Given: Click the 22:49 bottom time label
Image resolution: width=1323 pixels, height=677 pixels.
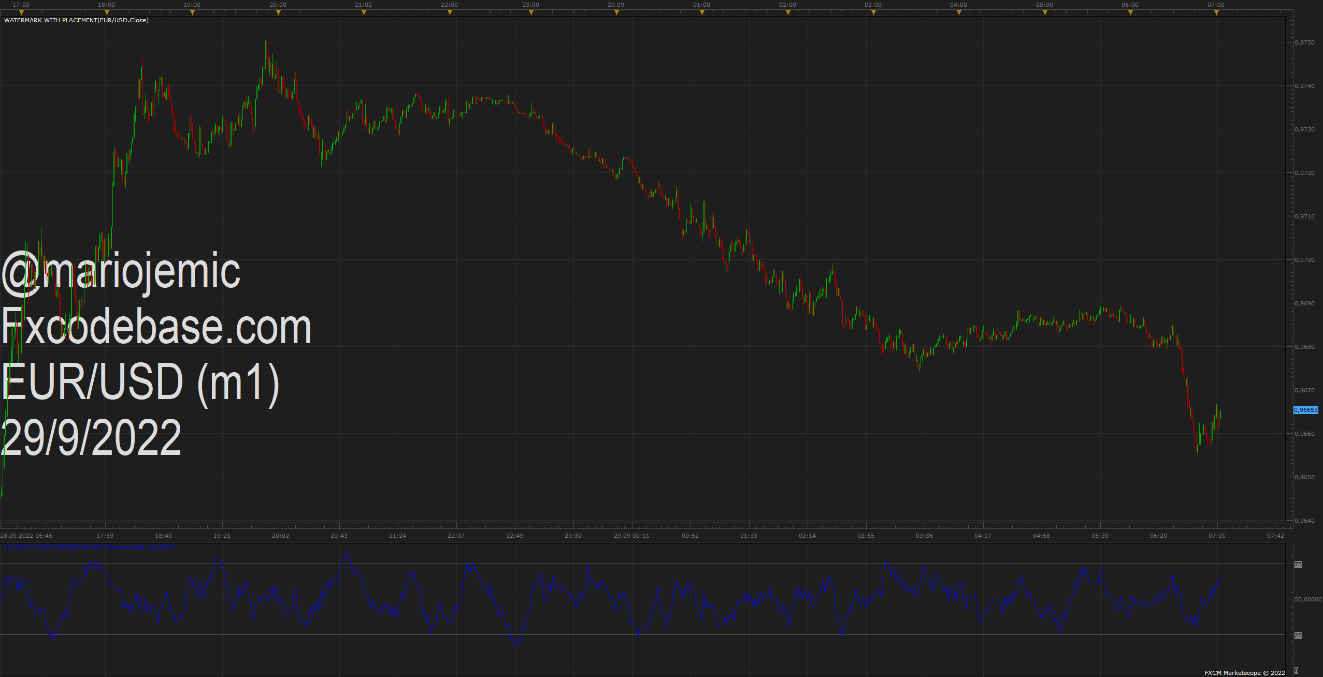Looking at the screenshot, I should click(x=515, y=536).
